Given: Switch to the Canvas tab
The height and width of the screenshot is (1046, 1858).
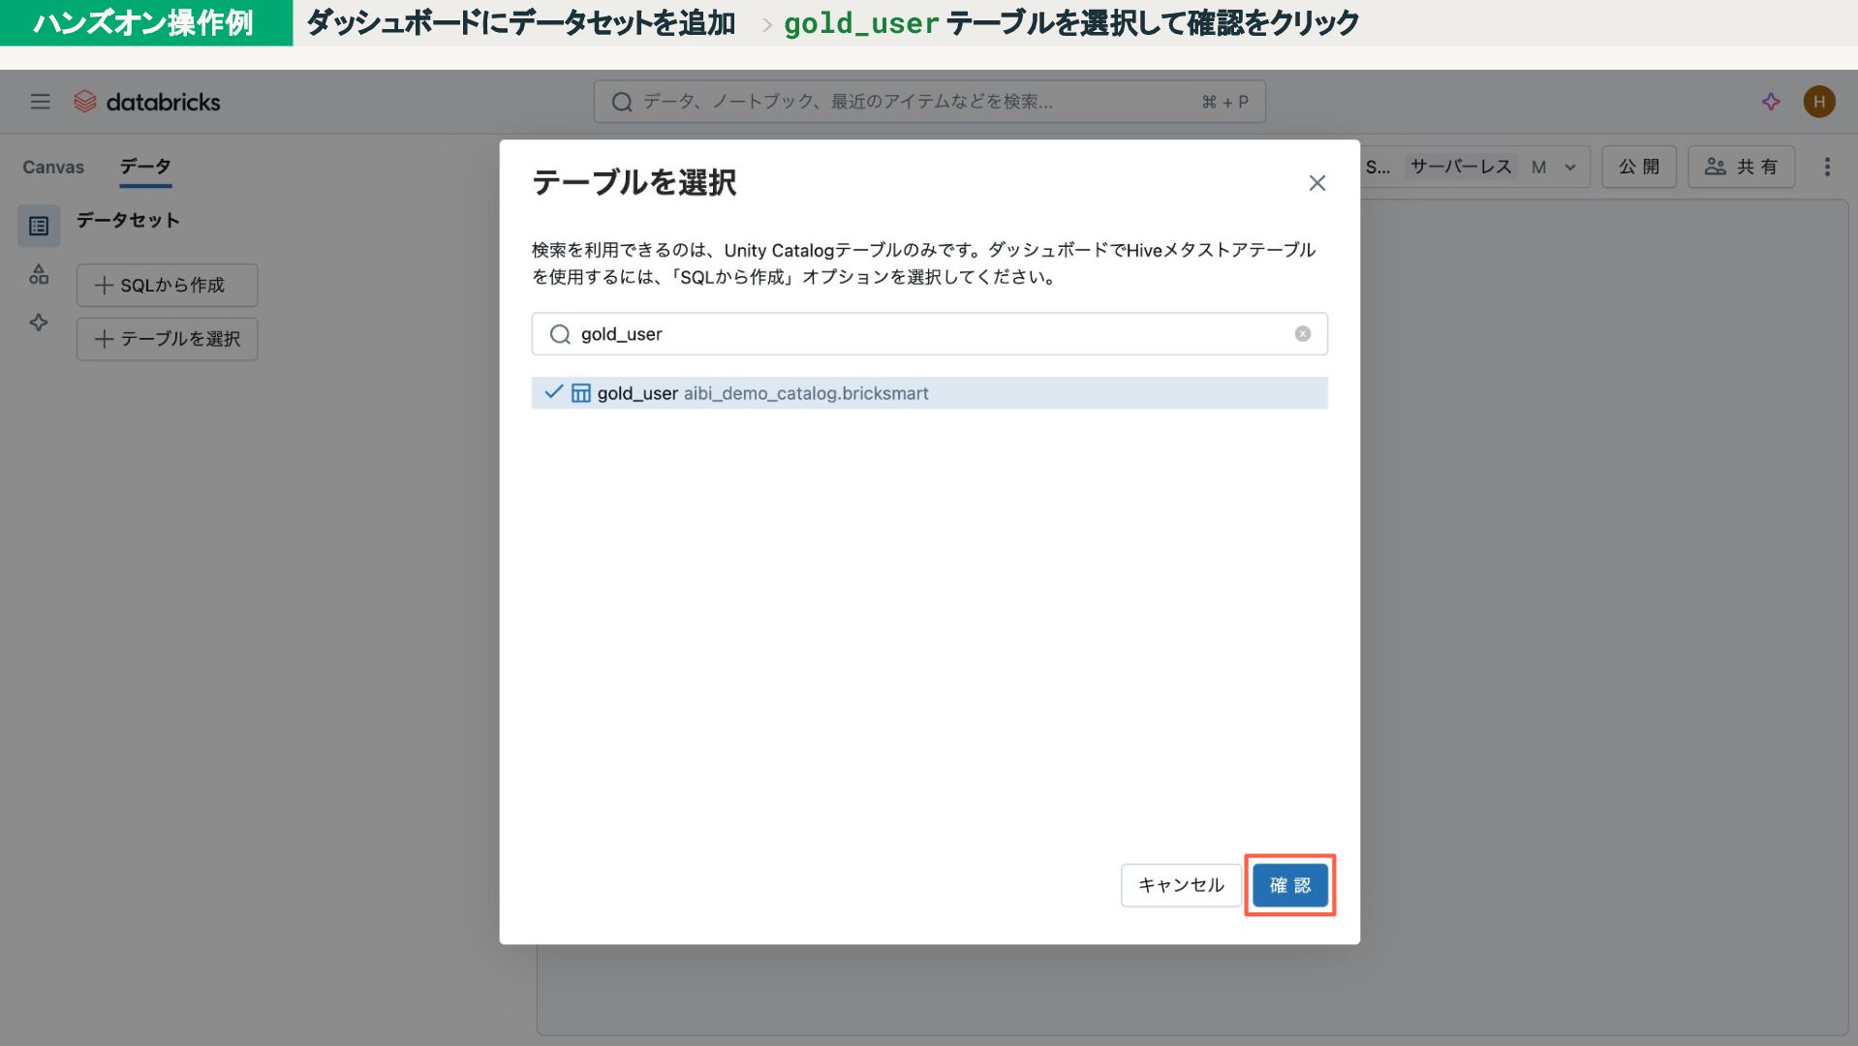Looking at the screenshot, I should click(53, 168).
